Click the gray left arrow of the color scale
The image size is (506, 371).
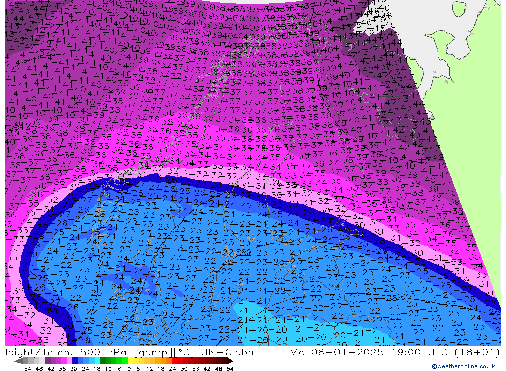18,361
